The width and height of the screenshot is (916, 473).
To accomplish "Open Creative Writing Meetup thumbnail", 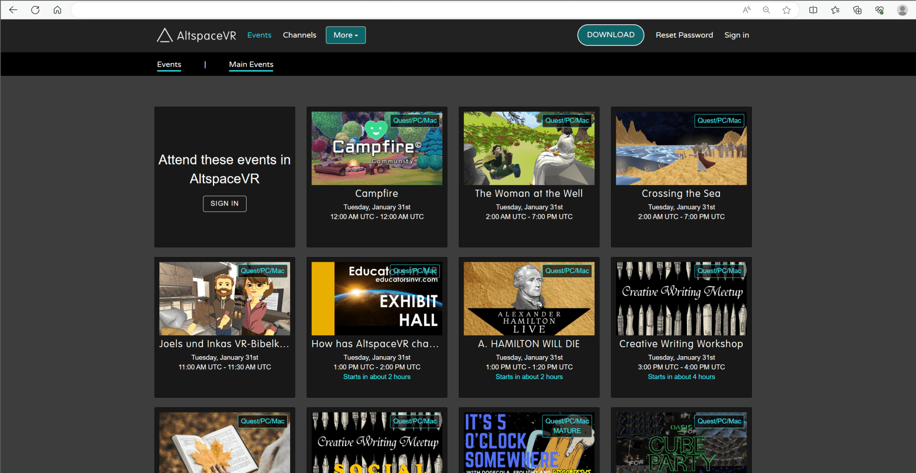I will (x=681, y=298).
